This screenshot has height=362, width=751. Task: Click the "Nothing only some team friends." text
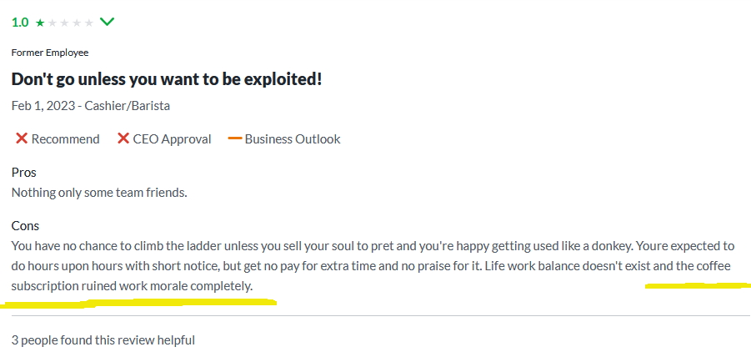[99, 192]
